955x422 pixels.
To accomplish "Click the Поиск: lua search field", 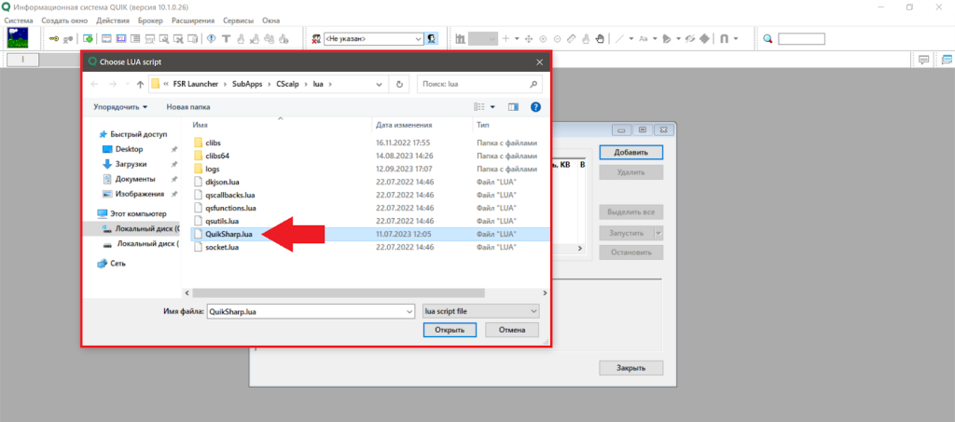I will pos(479,84).
